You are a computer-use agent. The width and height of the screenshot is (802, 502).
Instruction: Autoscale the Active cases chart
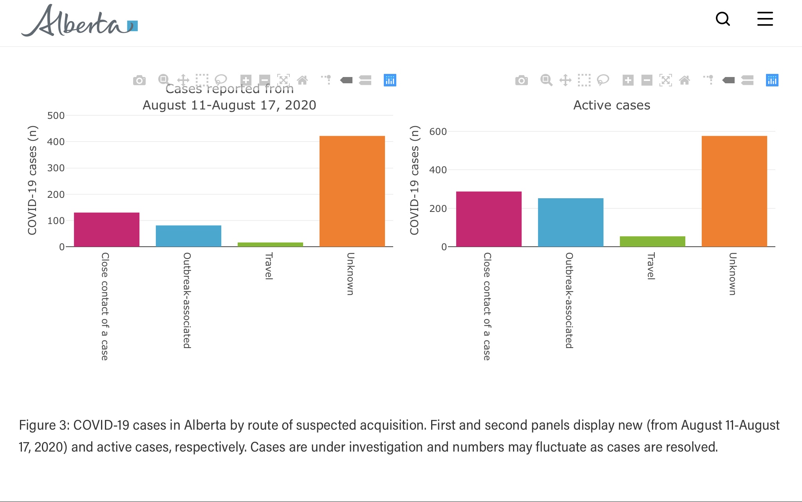click(666, 81)
